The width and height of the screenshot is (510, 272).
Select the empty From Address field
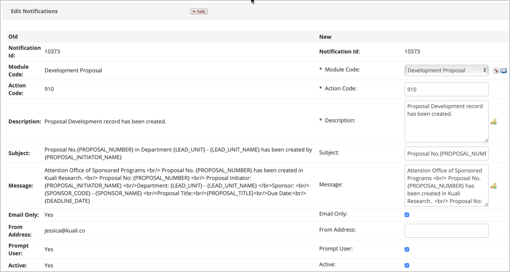(446, 231)
